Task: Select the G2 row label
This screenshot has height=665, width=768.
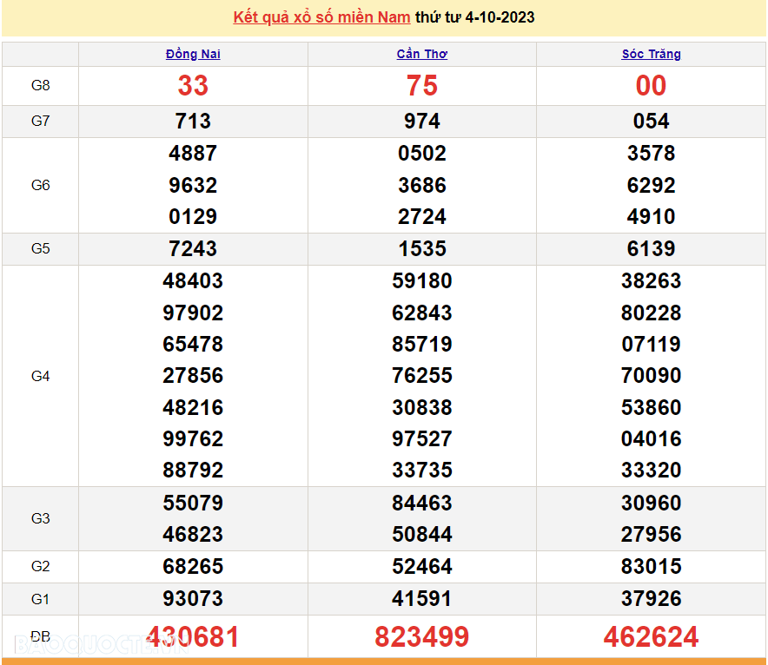Action: click(x=40, y=566)
